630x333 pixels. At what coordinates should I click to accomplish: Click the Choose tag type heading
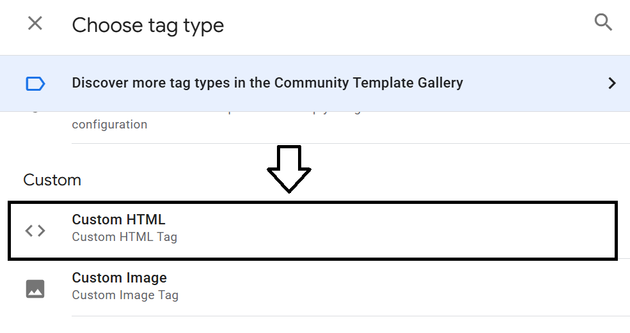click(148, 26)
